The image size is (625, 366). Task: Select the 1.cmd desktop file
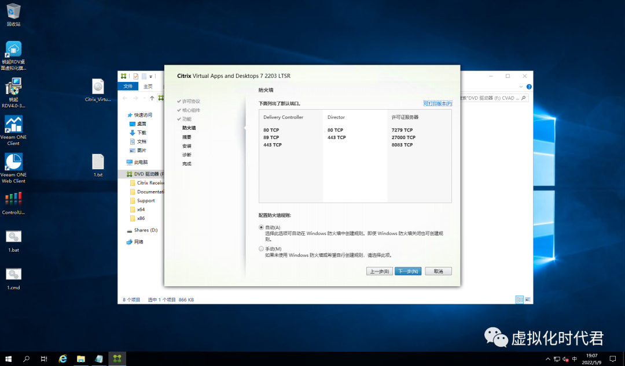pos(13,278)
